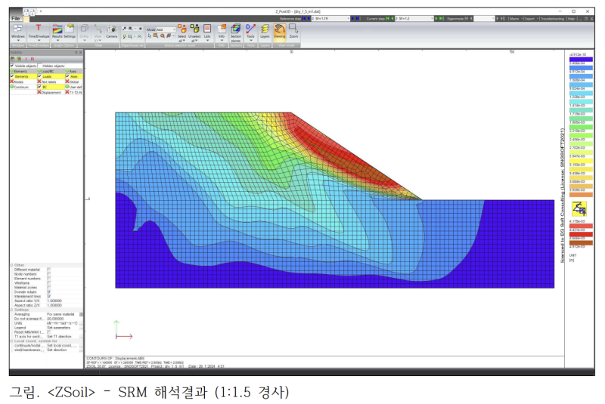Disable Interelement lines checkbox
The width and height of the screenshot is (605, 404).
coord(49,296)
